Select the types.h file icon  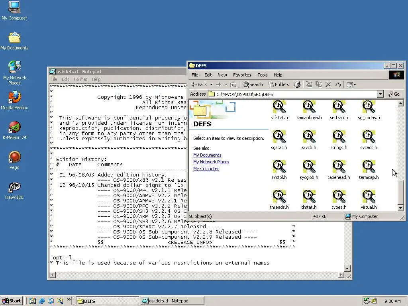tap(339, 197)
